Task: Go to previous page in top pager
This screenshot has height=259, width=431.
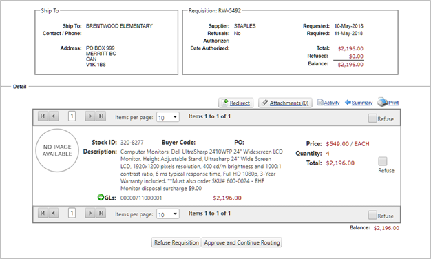Action: coord(54,116)
